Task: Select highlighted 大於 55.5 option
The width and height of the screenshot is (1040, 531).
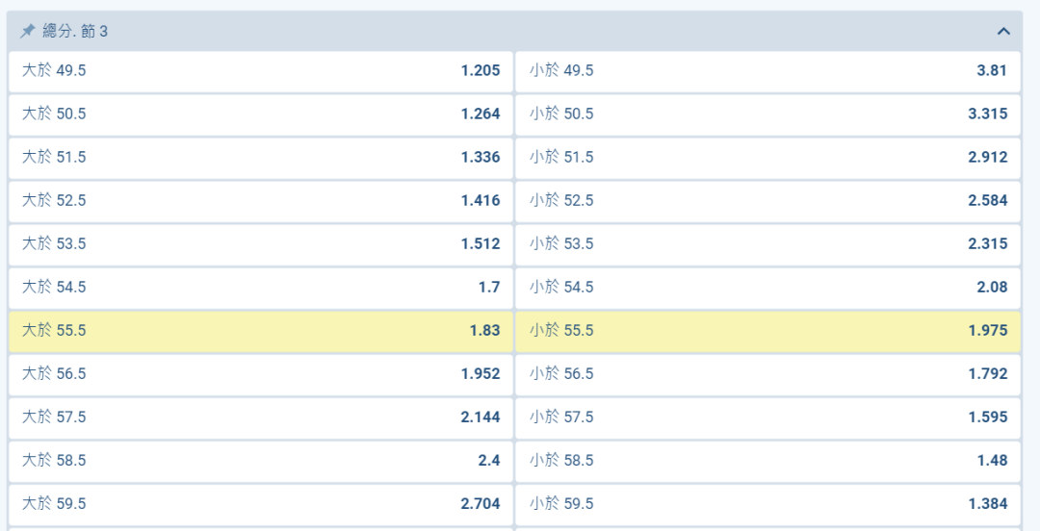Action: coord(260,330)
